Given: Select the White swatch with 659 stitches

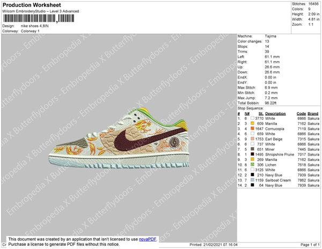Looking at the screenshot, I should (252, 134).
